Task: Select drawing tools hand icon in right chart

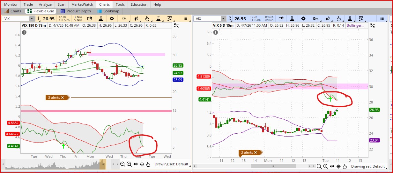Action: tap(338, 18)
